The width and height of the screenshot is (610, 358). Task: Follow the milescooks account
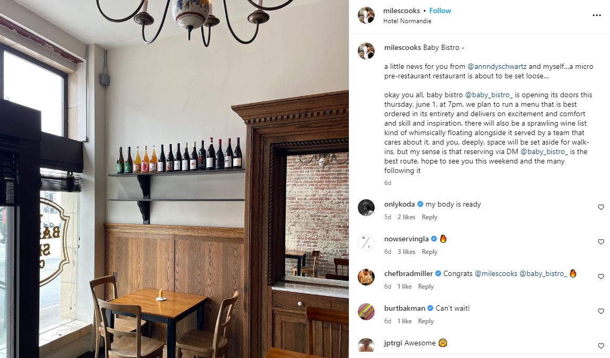[440, 11]
